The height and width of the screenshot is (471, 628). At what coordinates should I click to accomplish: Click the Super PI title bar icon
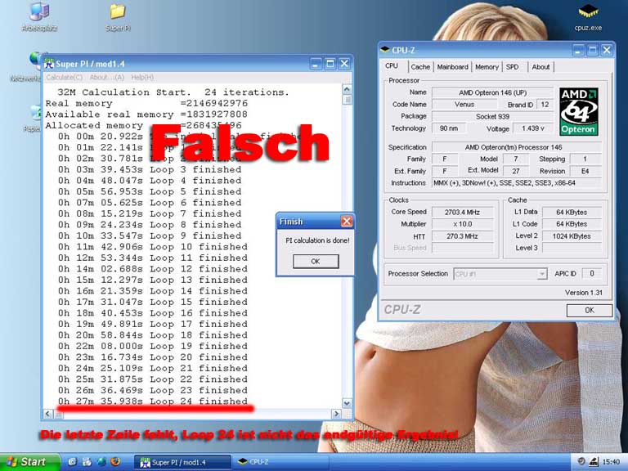tap(49, 64)
